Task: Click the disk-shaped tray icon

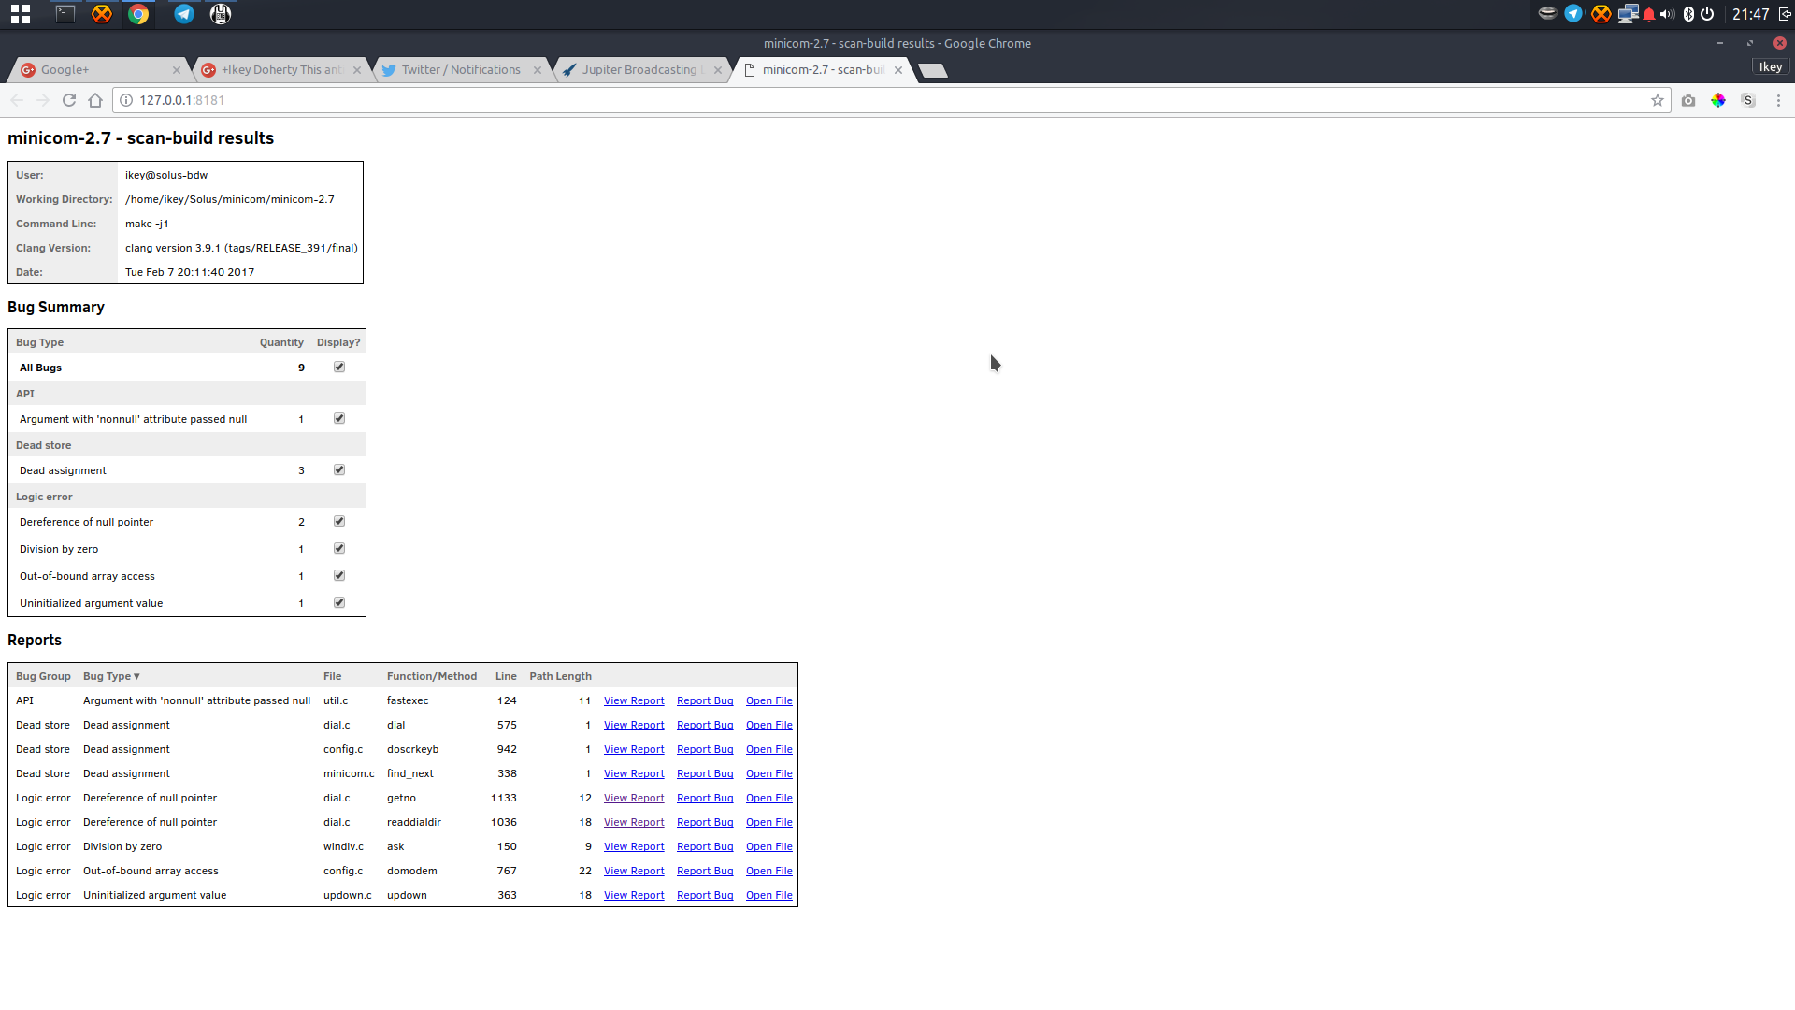Action: pos(1547,13)
